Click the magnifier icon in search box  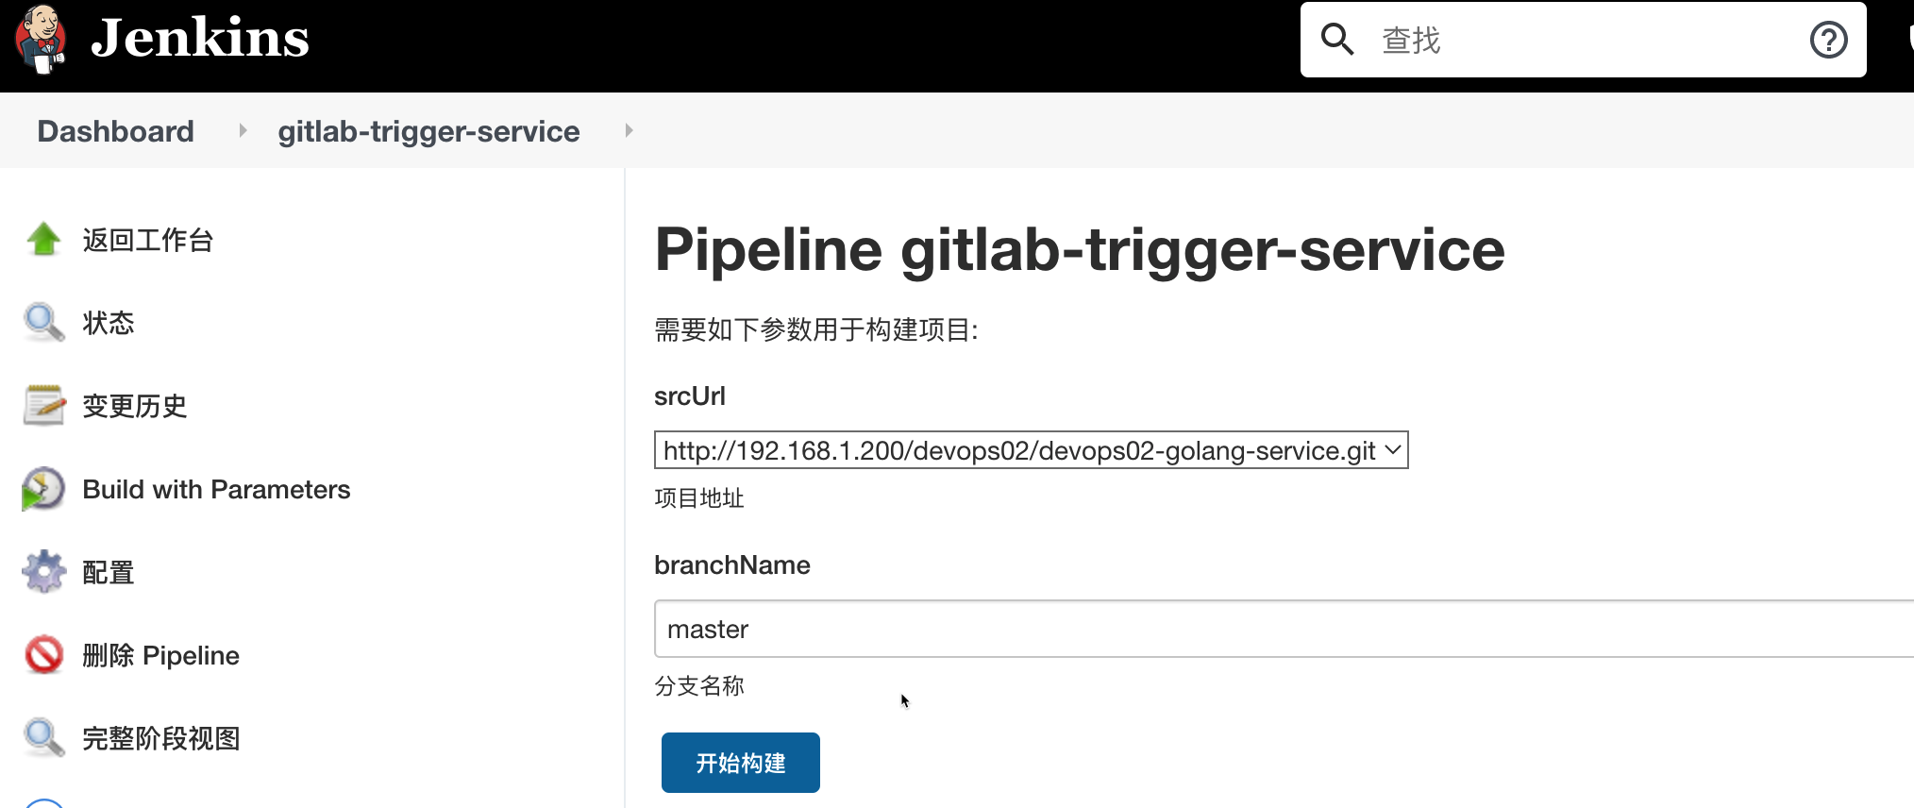[1337, 40]
